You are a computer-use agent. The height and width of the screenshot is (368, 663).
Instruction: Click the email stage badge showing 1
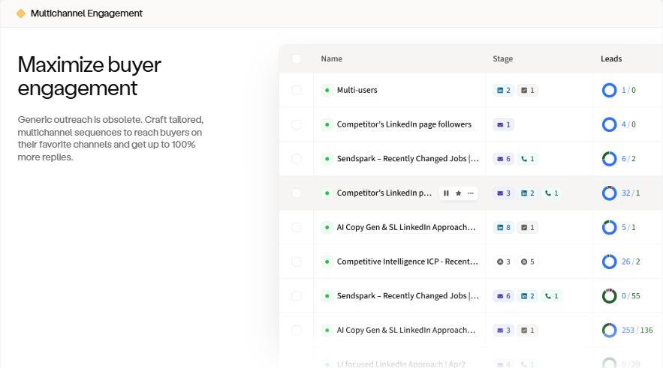(x=503, y=124)
